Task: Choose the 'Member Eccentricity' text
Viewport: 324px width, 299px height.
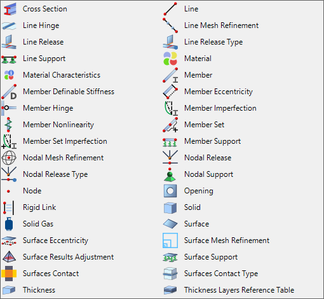Action: (x=219, y=92)
